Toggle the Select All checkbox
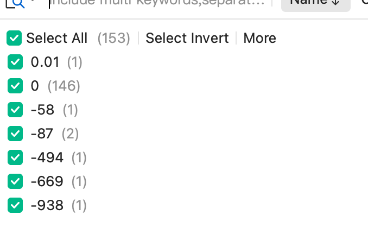The width and height of the screenshot is (368, 228). [x=14, y=39]
